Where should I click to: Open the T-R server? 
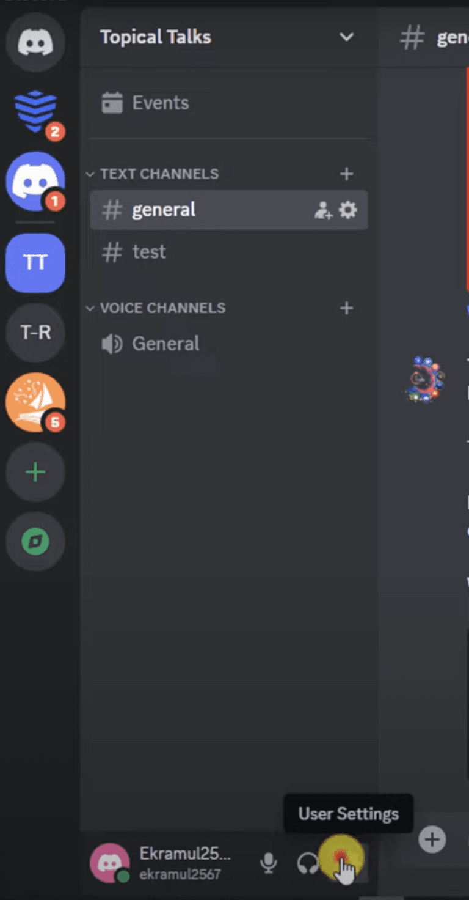coord(35,333)
